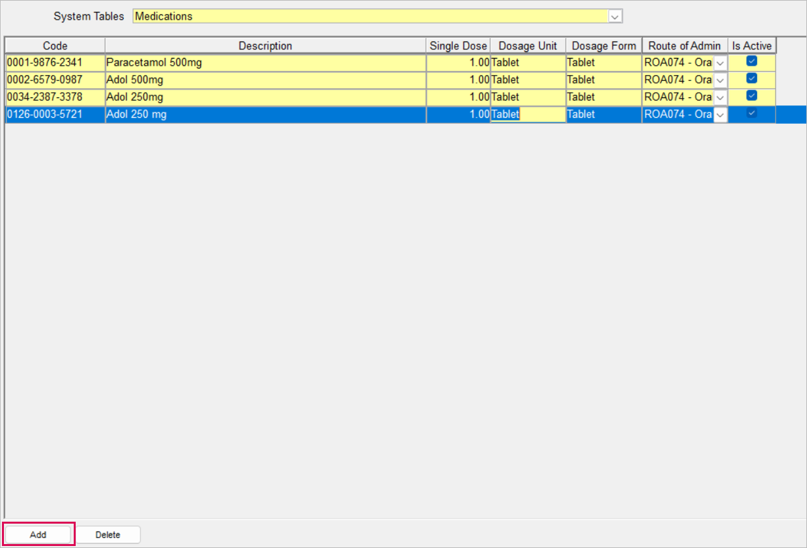Click ROA074 route value for Adol 500mg
Viewport: 807px width, 548px height.
[x=678, y=80]
